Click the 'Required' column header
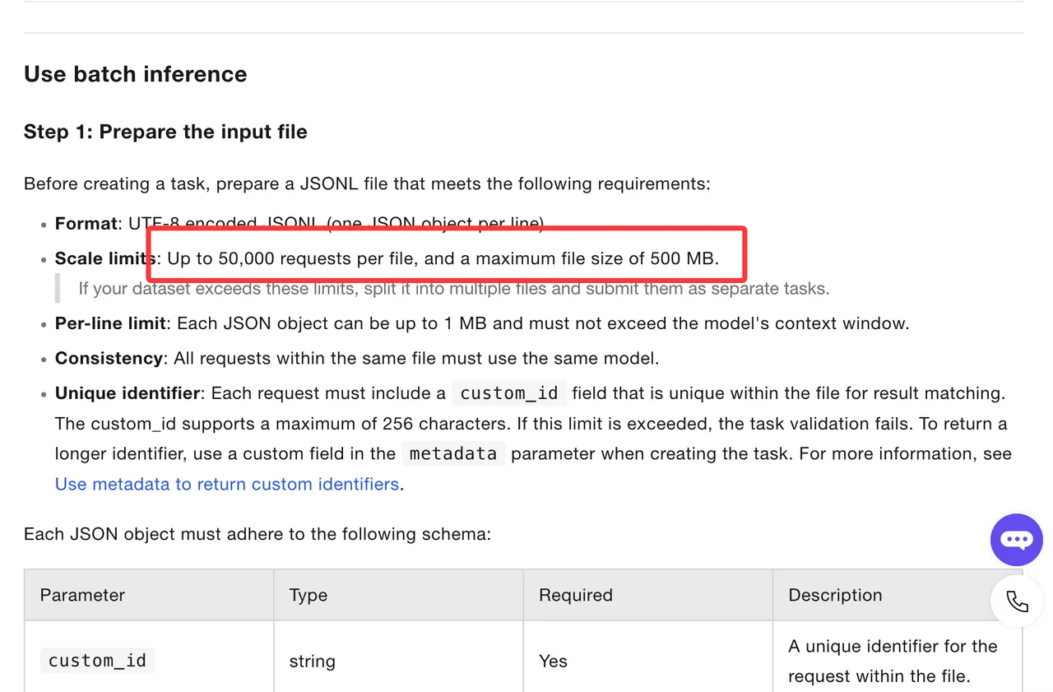 (576, 595)
